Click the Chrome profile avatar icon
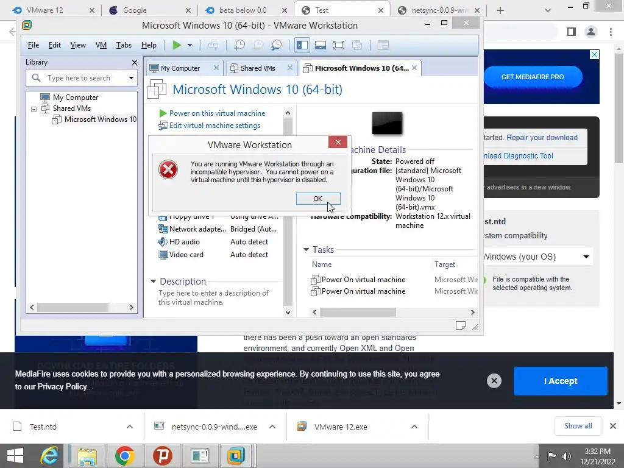Image resolution: width=624 pixels, height=468 pixels. (591, 32)
